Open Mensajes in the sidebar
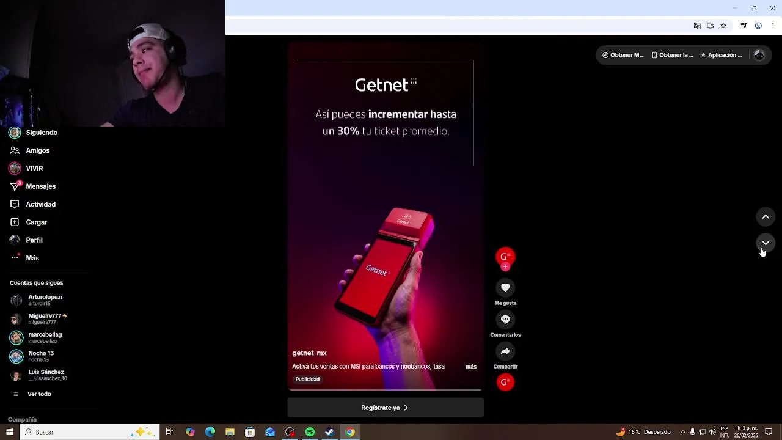782x440 pixels. click(x=34, y=186)
